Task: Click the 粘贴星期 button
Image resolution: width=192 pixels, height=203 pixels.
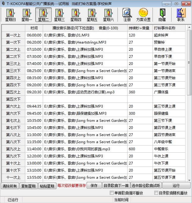Action: pos(47,186)
